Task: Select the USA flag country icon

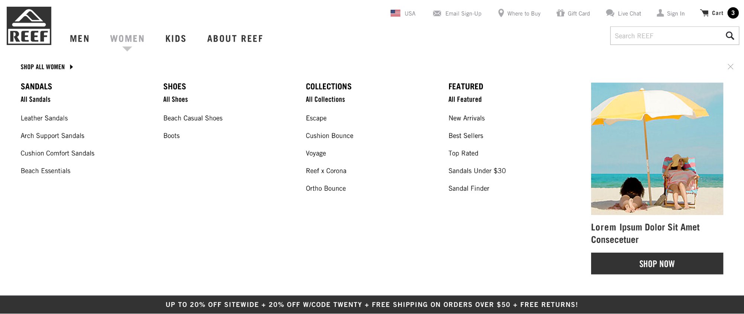Action: point(395,13)
